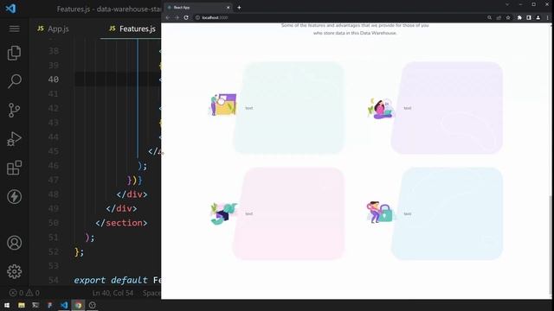Open the browser Extensions puzzle icon
The height and width of the screenshot is (311, 554).
519,17
